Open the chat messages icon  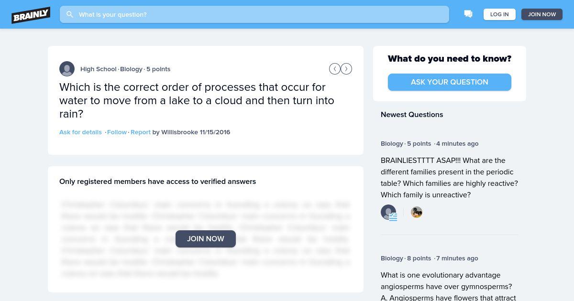coord(468,14)
